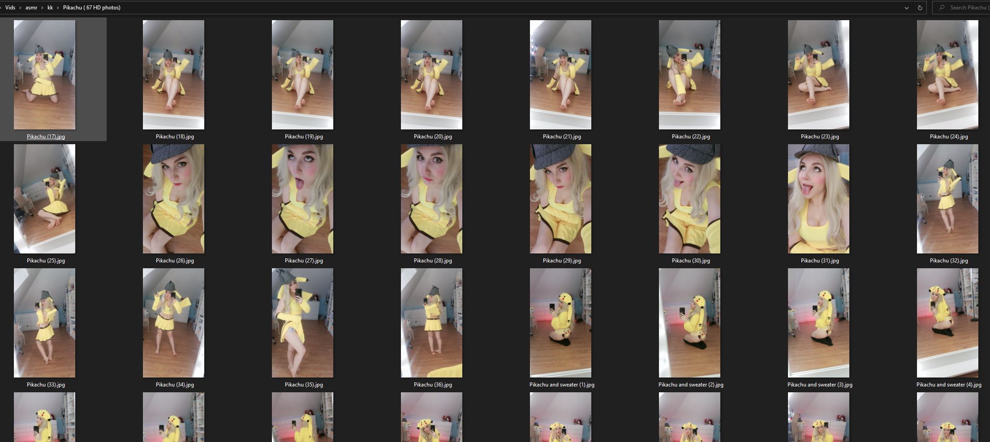Select the Pikachu (29).jpg thumbnail
990x442 pixels.
coord(560,199)
